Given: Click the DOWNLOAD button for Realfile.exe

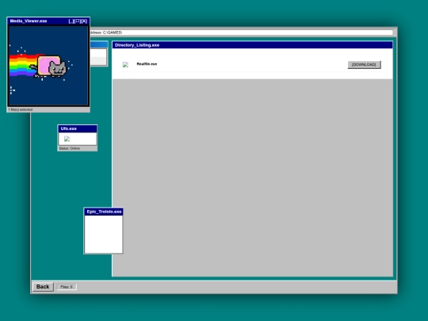Looking at the screenshot, I should (x=364, y=65).
